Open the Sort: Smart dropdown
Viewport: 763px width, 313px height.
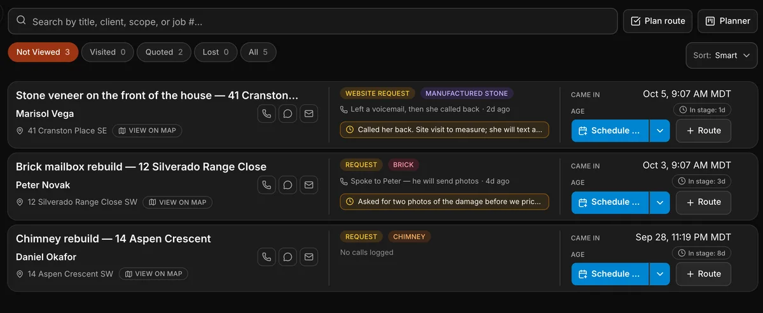[x=722, y=55]
